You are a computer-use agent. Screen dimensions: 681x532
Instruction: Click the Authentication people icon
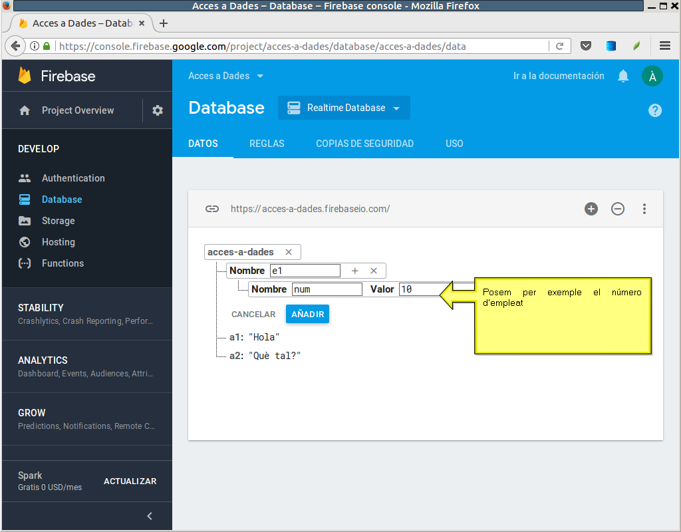click(25, 178)
